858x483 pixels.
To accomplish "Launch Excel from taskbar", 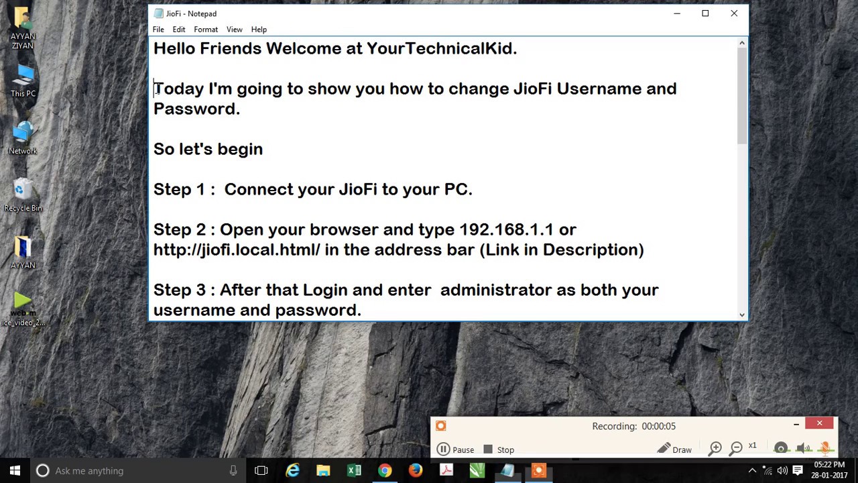I will point(354,471).
